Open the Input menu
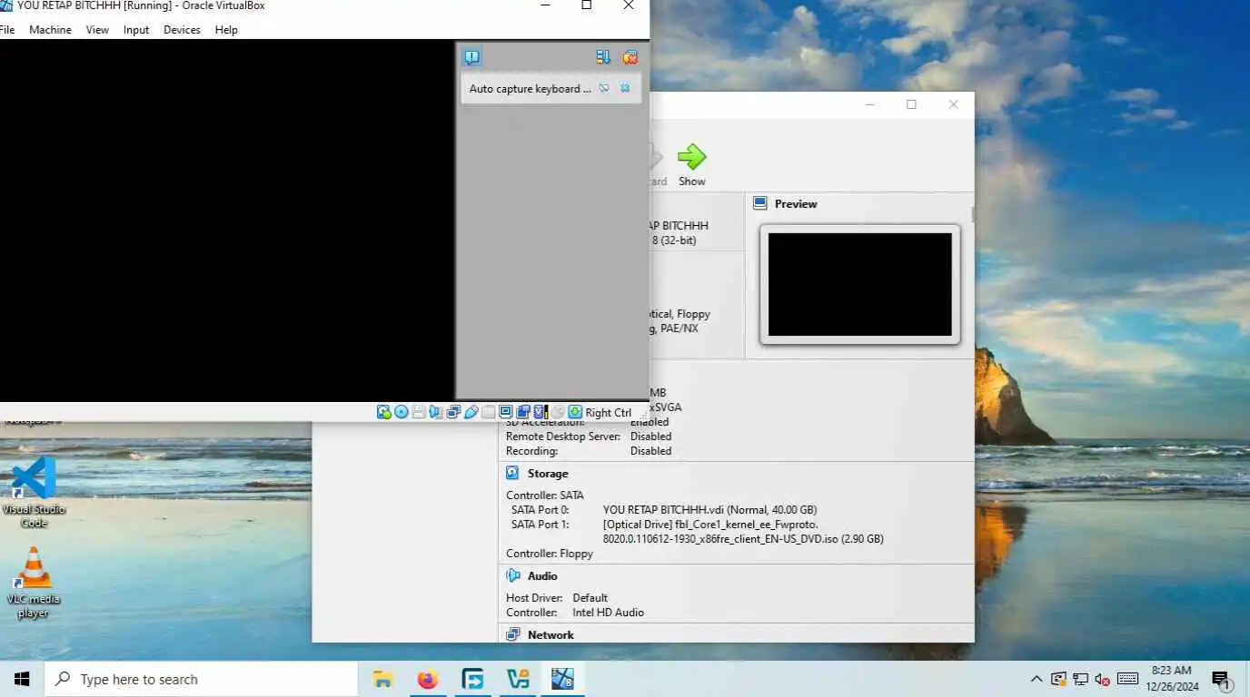Image resolution: width=1250 pixels, height=697 pixels. [x=136, y=30]
